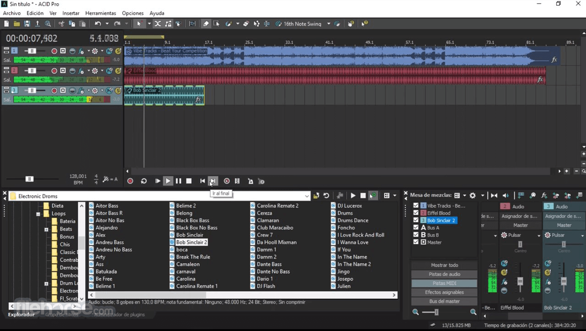Click the Master output button on channel 3
This screenshot has width=586, height=331.
click(564, 225)
